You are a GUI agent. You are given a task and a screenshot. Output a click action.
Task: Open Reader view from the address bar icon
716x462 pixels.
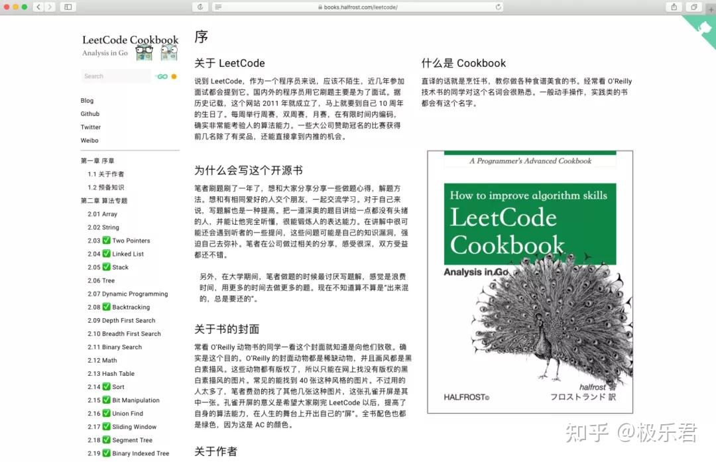pos(217,7)
